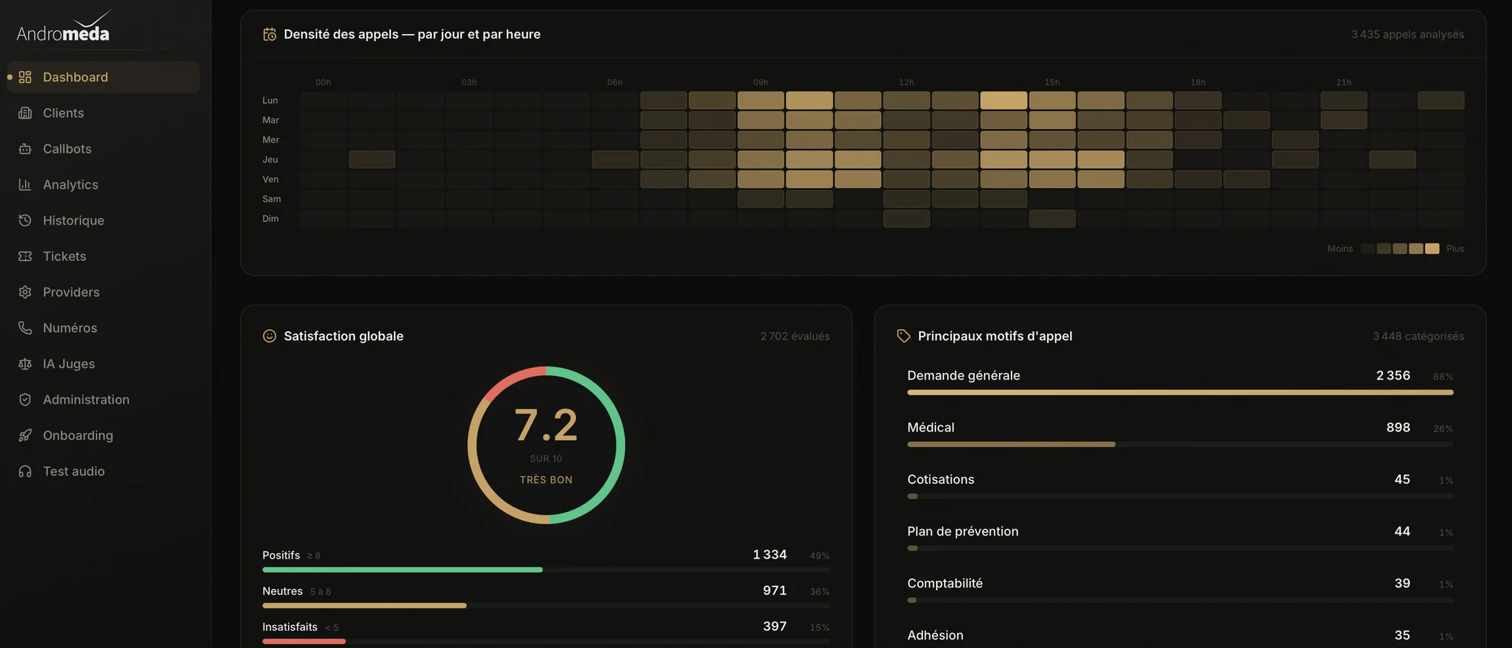
Task: Open the Onboarding page
Action: (x=104, y=436)
